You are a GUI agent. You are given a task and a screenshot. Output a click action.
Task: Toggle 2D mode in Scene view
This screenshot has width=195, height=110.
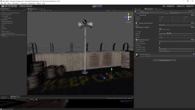click(41, 11)
